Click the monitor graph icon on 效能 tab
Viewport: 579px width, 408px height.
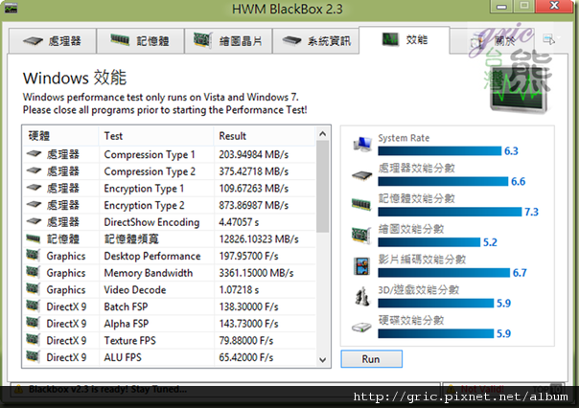pyautogui.click(x=390, y=39)
